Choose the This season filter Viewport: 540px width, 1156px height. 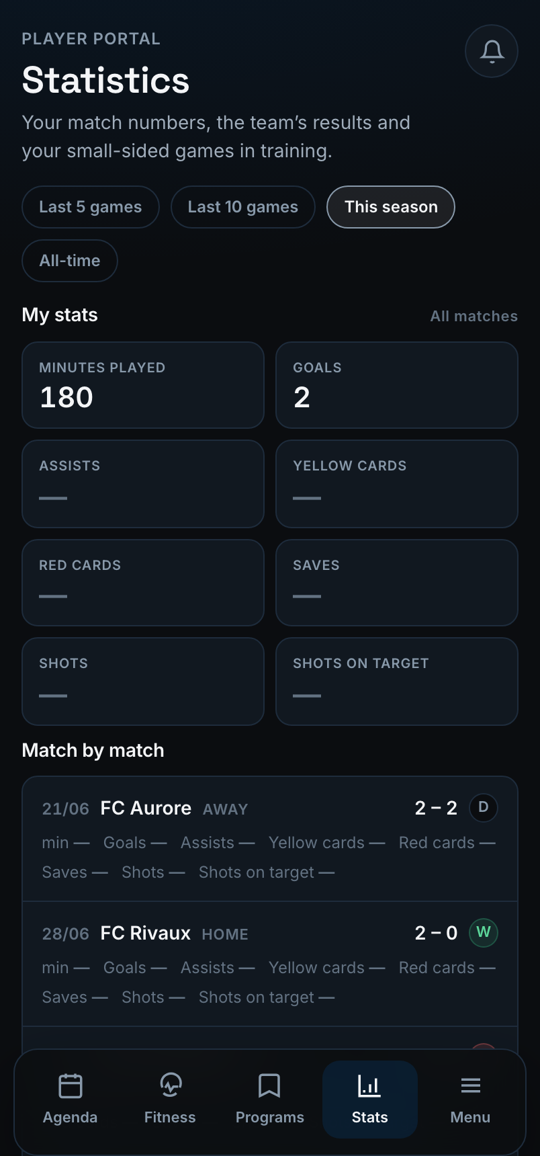391,207
